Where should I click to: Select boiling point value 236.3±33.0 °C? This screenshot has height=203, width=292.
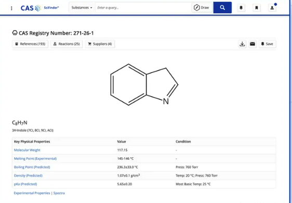point(127,167)
